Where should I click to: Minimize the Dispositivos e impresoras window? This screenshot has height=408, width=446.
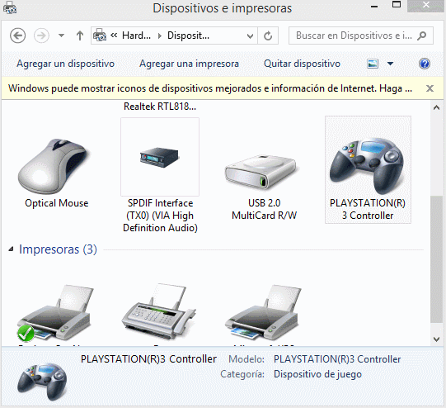pos(374,7)
